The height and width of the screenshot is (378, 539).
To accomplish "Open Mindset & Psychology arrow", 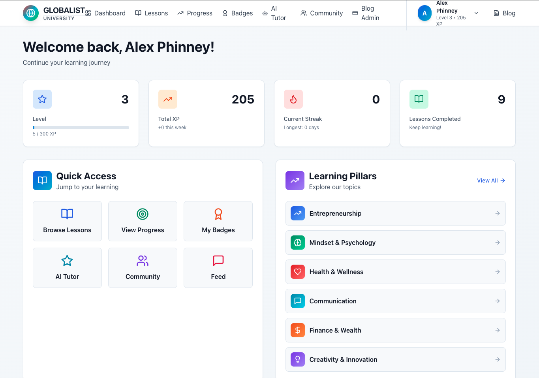I will 498,243.
